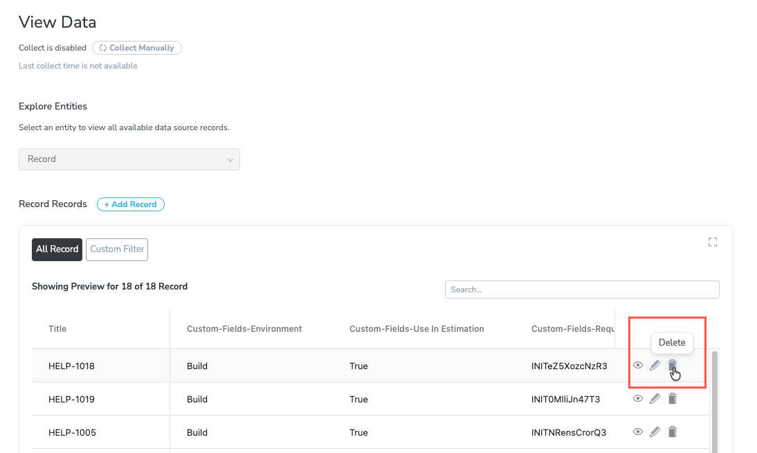The height and width of the screenshot is (453, 757).
Task: Open the Record entity dropdown
Action: [129, 159]
